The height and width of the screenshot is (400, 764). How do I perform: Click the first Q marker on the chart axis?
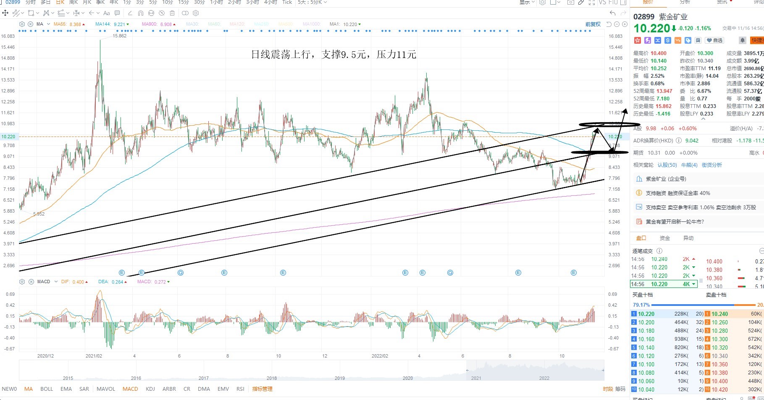point(181,273)
